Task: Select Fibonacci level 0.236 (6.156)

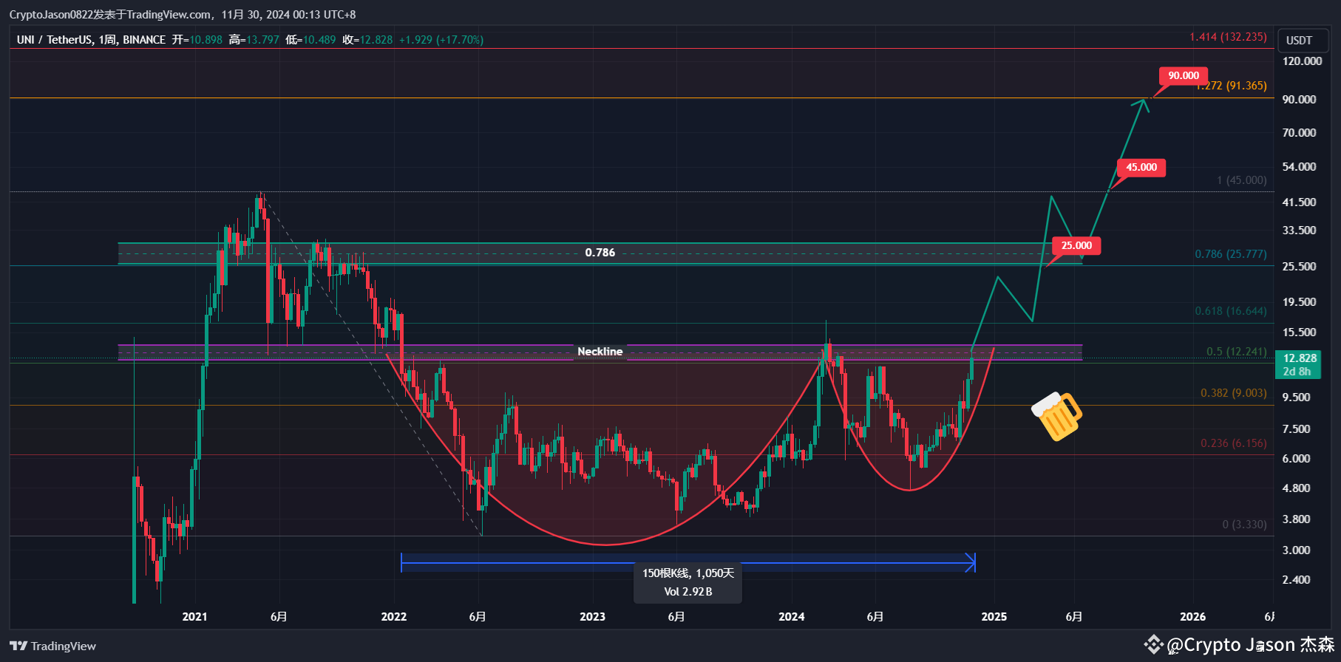Action: tap(1234, 443)
